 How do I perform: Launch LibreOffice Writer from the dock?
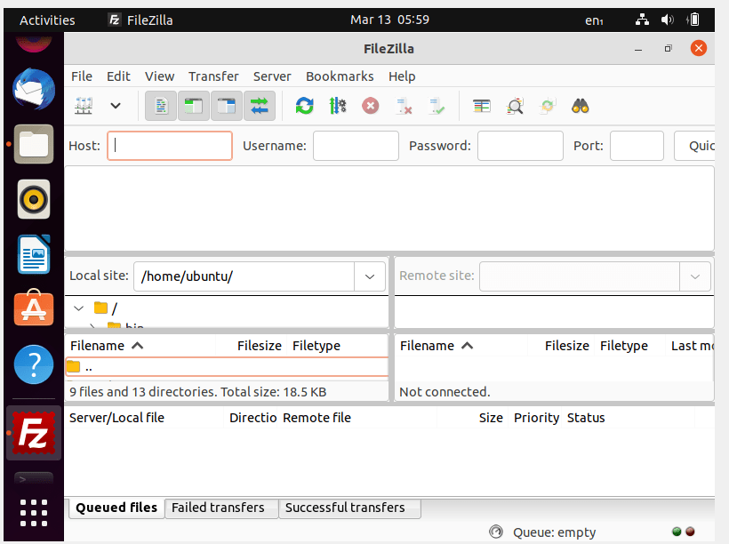[x=34, y=254]
